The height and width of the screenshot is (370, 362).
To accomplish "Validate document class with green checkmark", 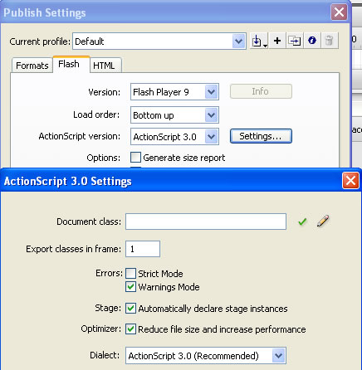I will coord(302,222).
